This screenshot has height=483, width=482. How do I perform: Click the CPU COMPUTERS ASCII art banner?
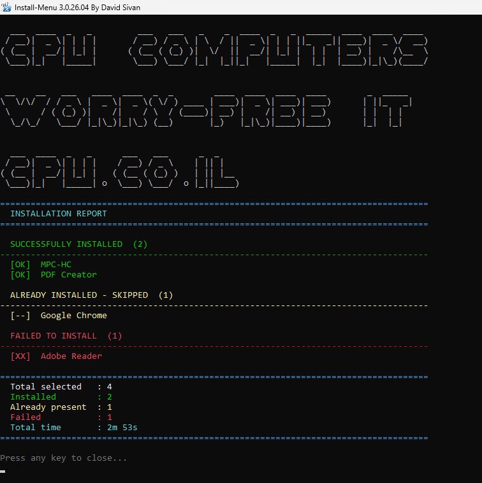click(214, 47)
